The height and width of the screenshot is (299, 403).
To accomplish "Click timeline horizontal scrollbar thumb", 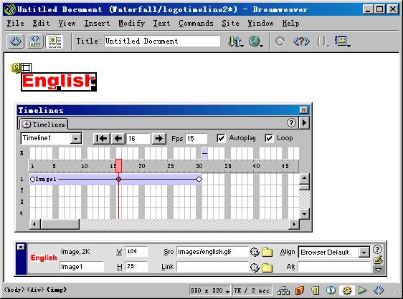I will 60,225.
